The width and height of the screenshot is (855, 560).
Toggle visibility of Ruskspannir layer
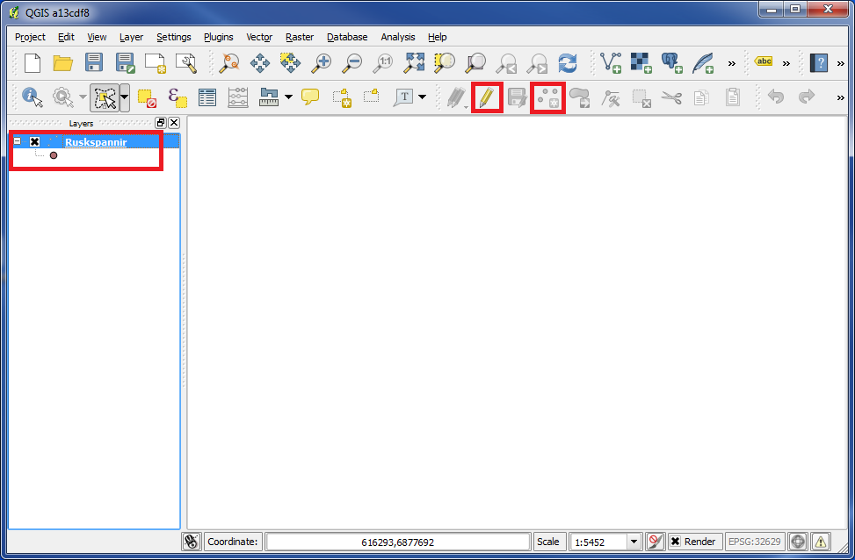[x=35, y=141]
